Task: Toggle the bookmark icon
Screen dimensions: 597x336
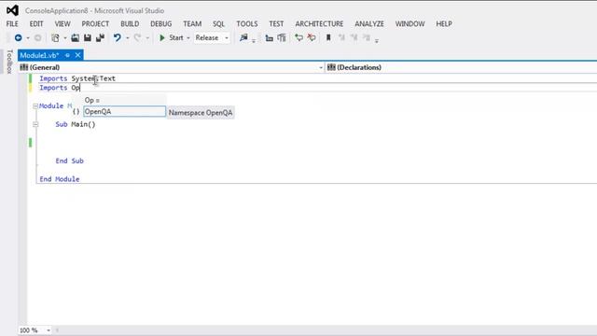Action: [328, 37]
